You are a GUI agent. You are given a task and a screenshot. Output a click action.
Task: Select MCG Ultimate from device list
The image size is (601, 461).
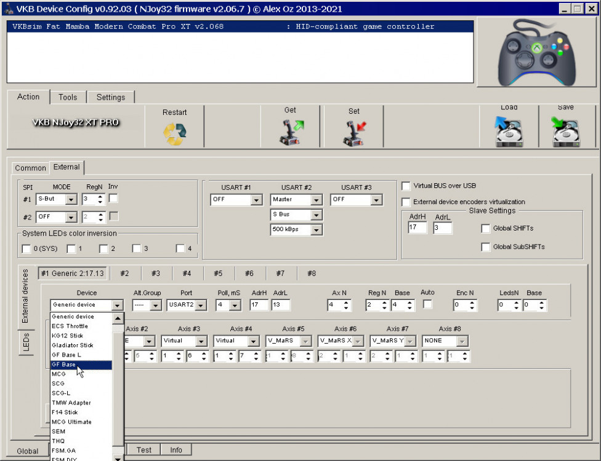pos(71,422)
